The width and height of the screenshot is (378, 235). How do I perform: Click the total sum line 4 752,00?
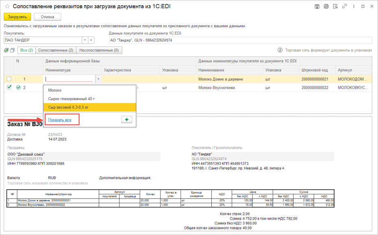tap(263, 219)
